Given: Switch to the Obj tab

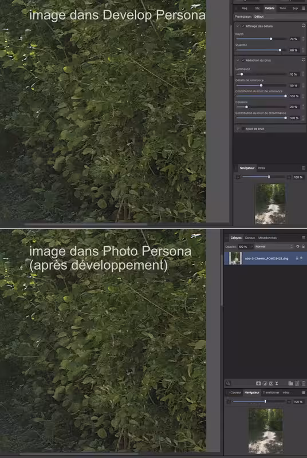Looking at the screenshot, I should click(257, 8).
